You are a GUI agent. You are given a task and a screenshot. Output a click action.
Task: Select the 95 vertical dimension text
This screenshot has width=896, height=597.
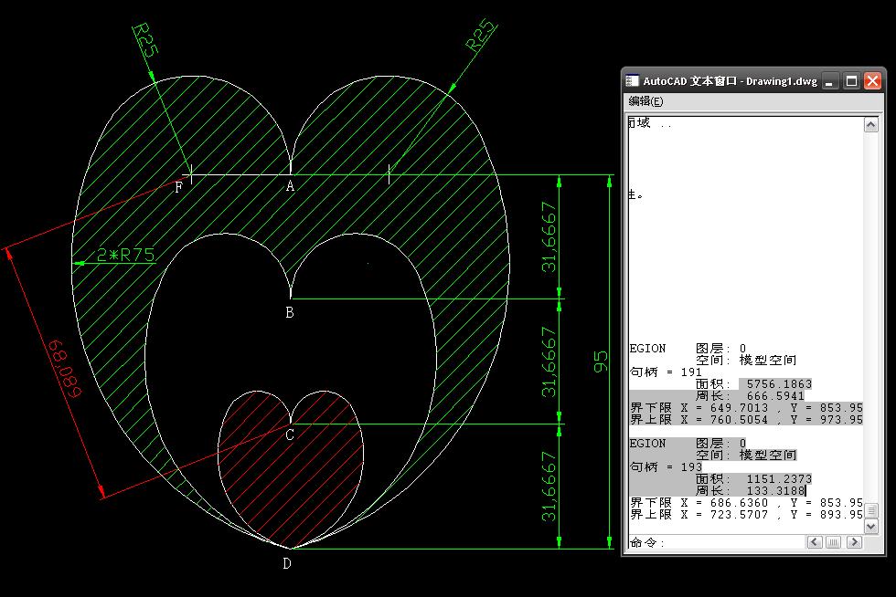600,361
